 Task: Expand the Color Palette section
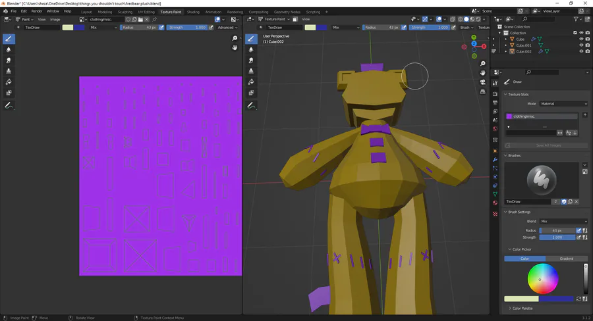click(522, 308)
